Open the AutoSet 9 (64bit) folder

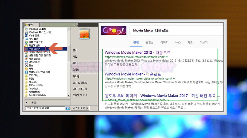pyautogui.click(x=35, y=95)
